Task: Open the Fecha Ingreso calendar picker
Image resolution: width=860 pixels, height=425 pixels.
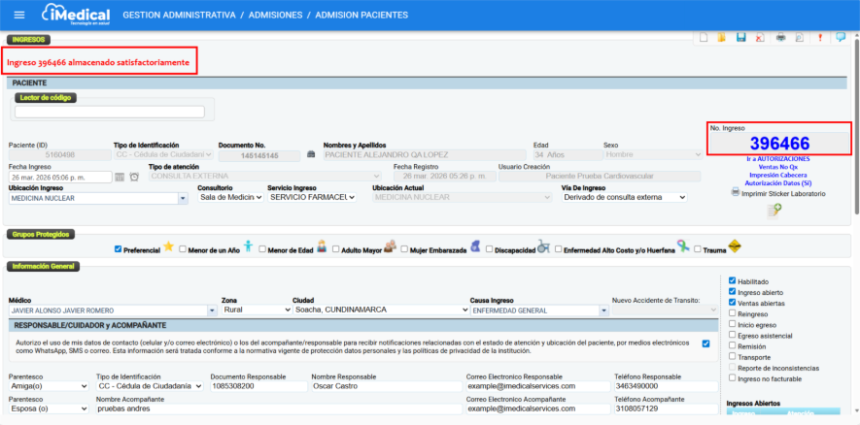Action: (120, 177)
